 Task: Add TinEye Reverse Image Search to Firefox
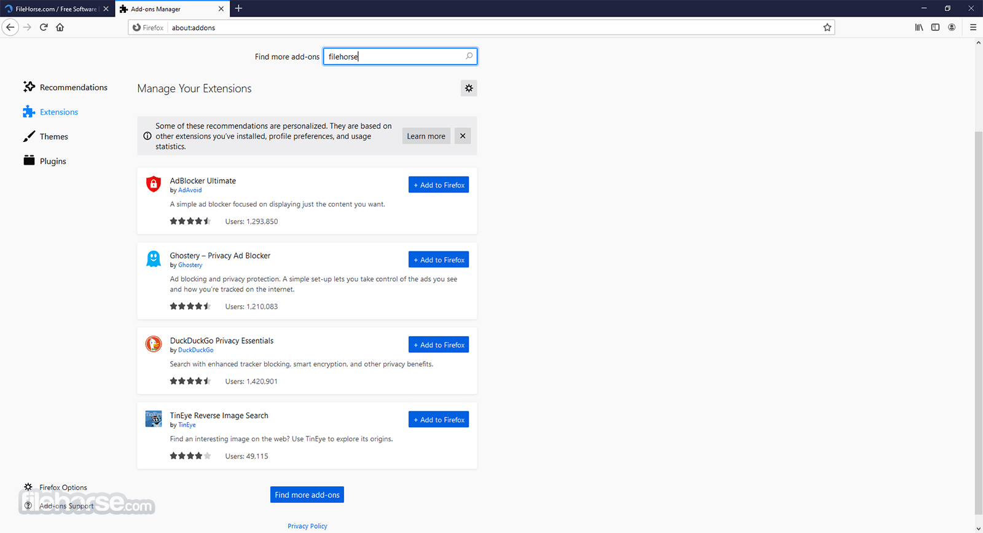pos(439,420)
